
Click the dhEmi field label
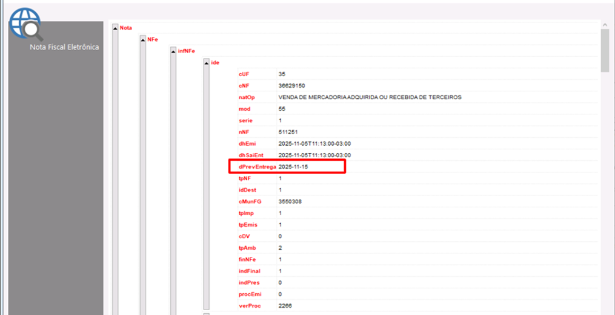click(247, 143)
